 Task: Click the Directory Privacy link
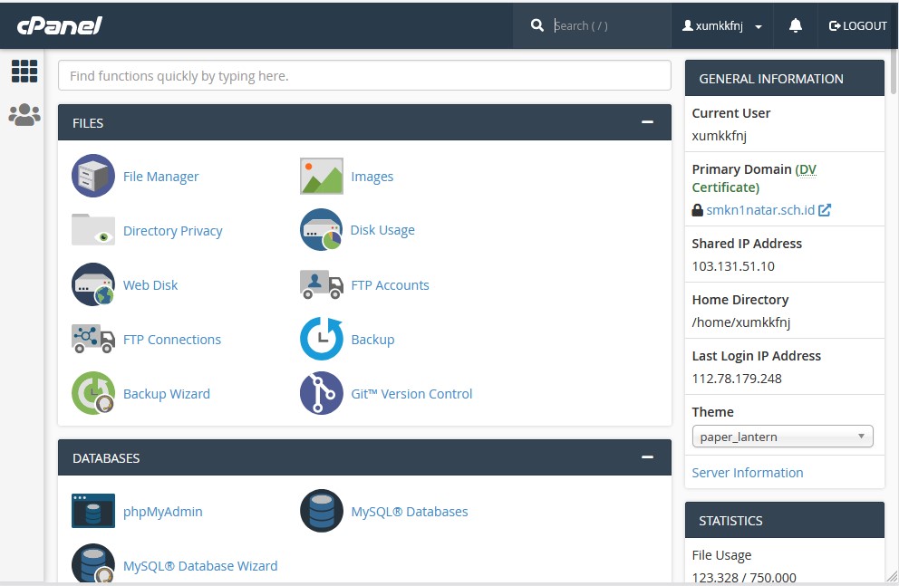(172, 231)
